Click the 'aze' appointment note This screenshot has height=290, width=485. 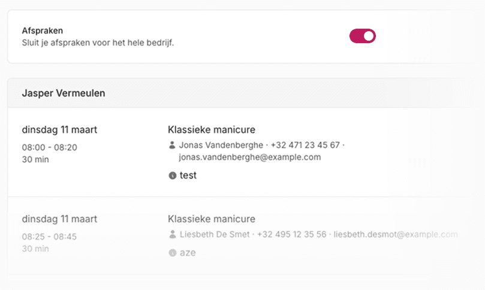[x=188, y=253]
